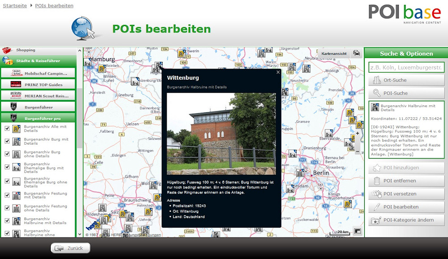
Task: Open PRINZ TOP Guides category
Action: point(38,84)
